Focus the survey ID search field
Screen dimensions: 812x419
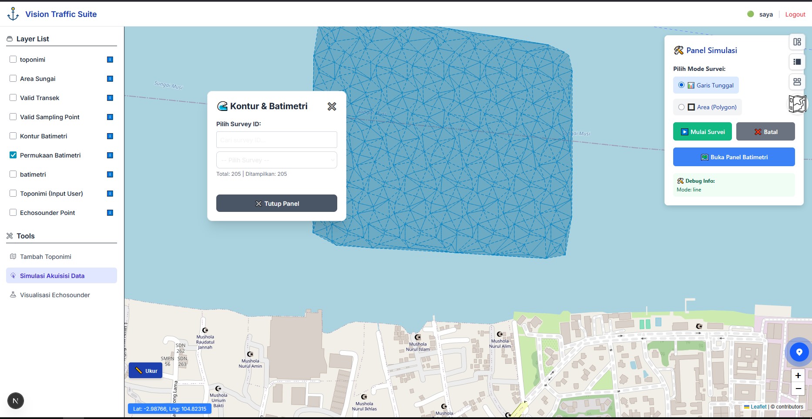pyautogui.click(x=277, y=140)
